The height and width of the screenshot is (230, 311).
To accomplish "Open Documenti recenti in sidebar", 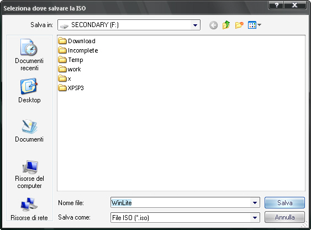I will [x=29, y=55].
